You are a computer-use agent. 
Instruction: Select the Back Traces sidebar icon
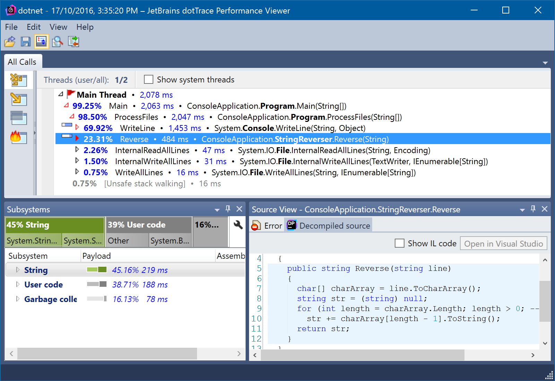[x=18, y=99]
